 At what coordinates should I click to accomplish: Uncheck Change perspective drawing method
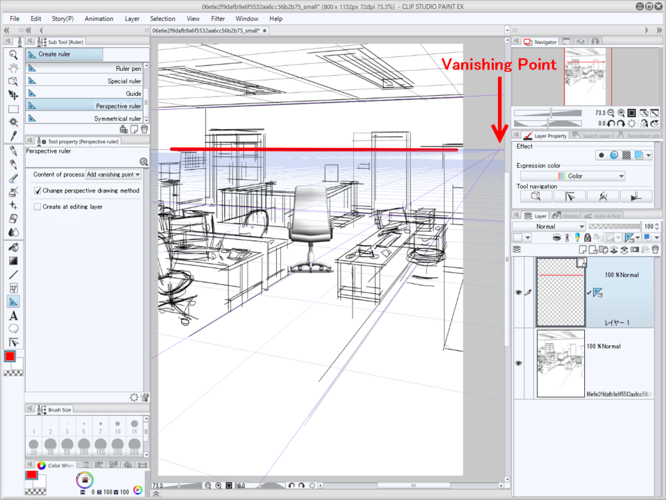click(x=38, y=190)
